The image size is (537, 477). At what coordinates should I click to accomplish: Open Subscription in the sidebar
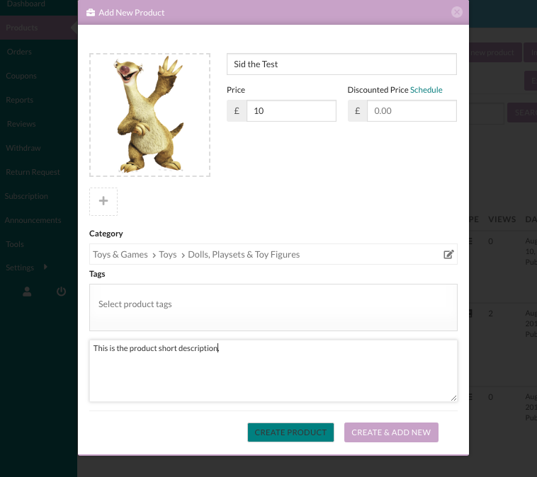coord(26,196)
